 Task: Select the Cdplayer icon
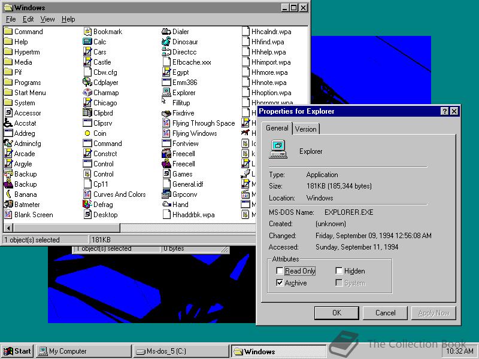click(x=87, y=82)
